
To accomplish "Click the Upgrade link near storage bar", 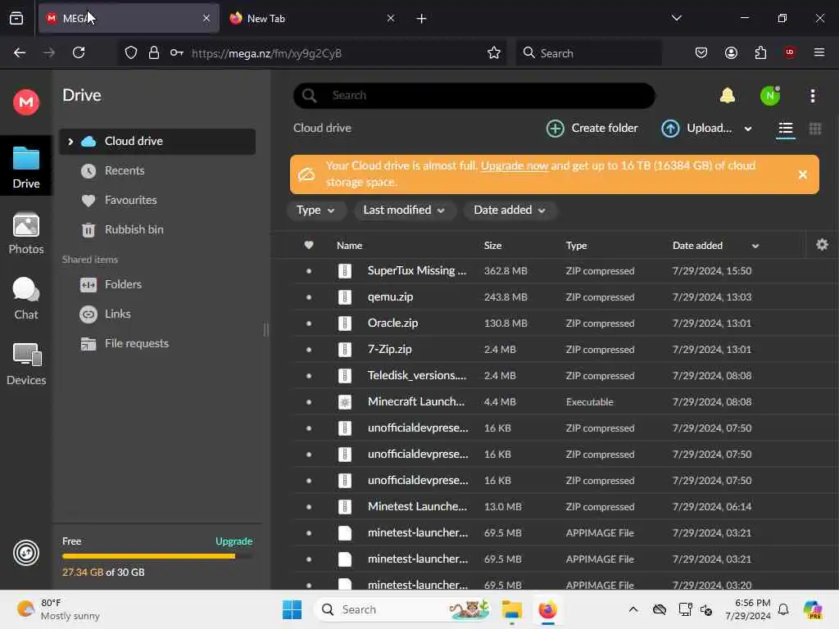I will pyautogui.click(x=234, y=541).
